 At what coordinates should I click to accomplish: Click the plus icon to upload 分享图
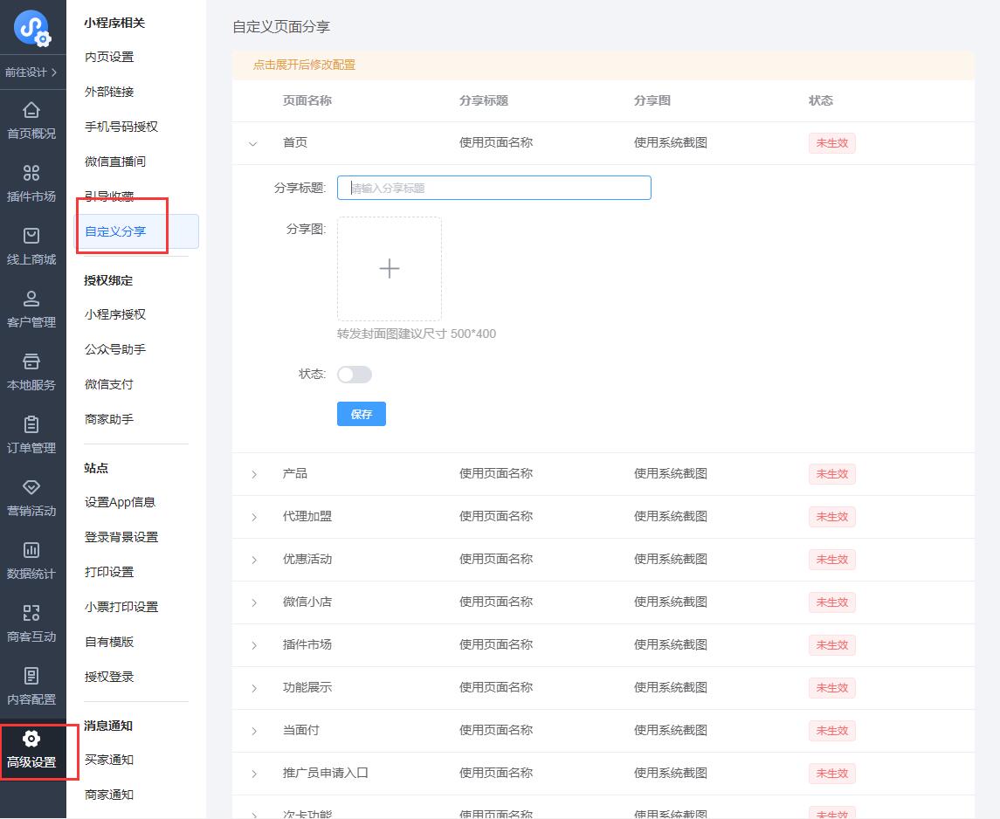(389, 268)
